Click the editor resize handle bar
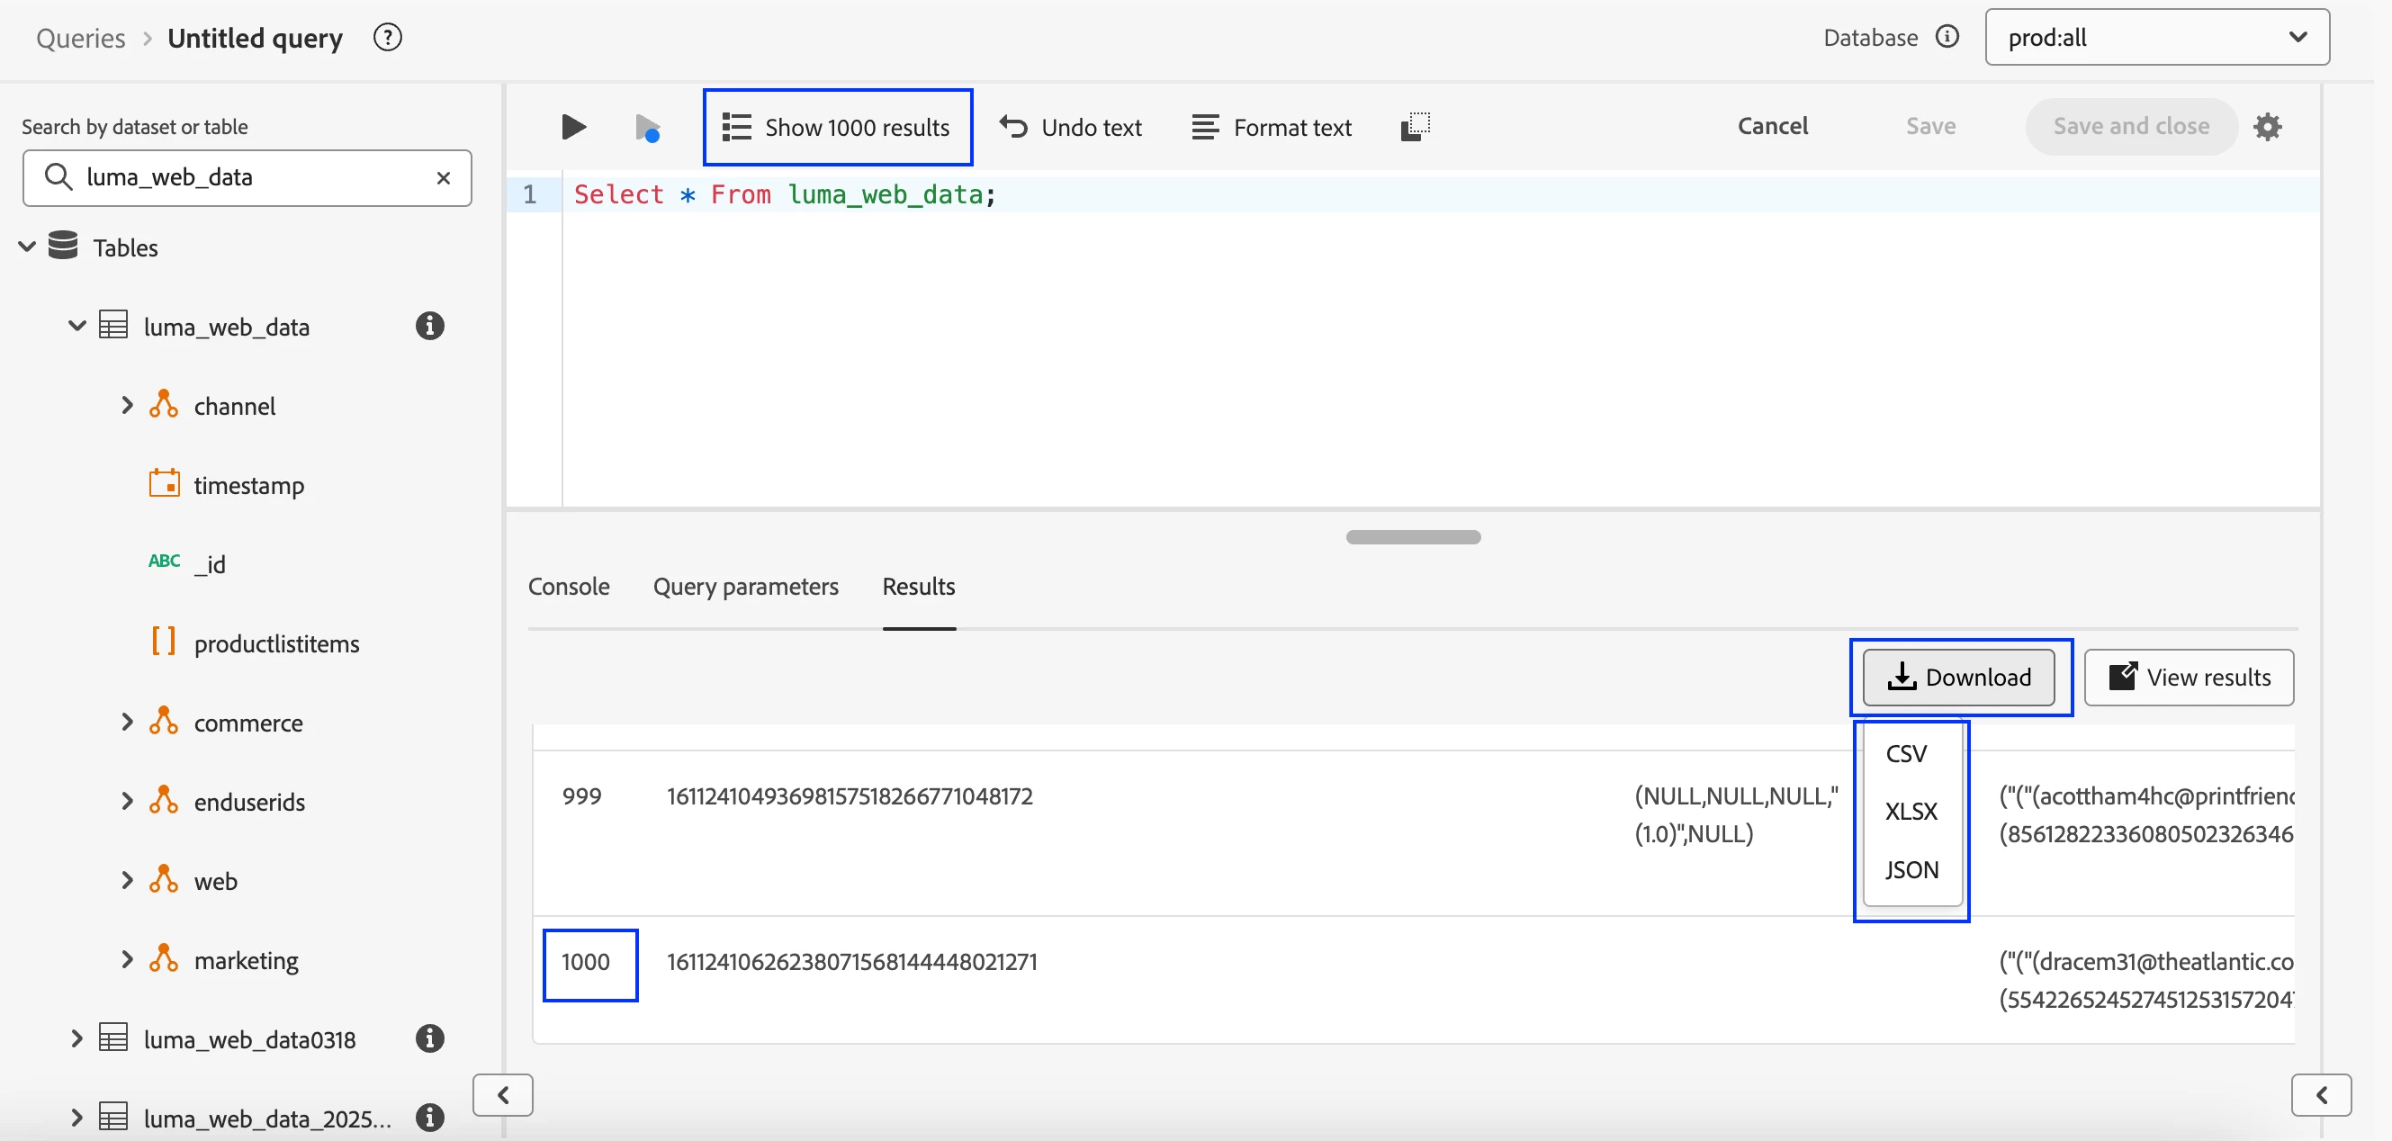This screenshot has width=2392, height=1141. click(x=1412, y=536)
